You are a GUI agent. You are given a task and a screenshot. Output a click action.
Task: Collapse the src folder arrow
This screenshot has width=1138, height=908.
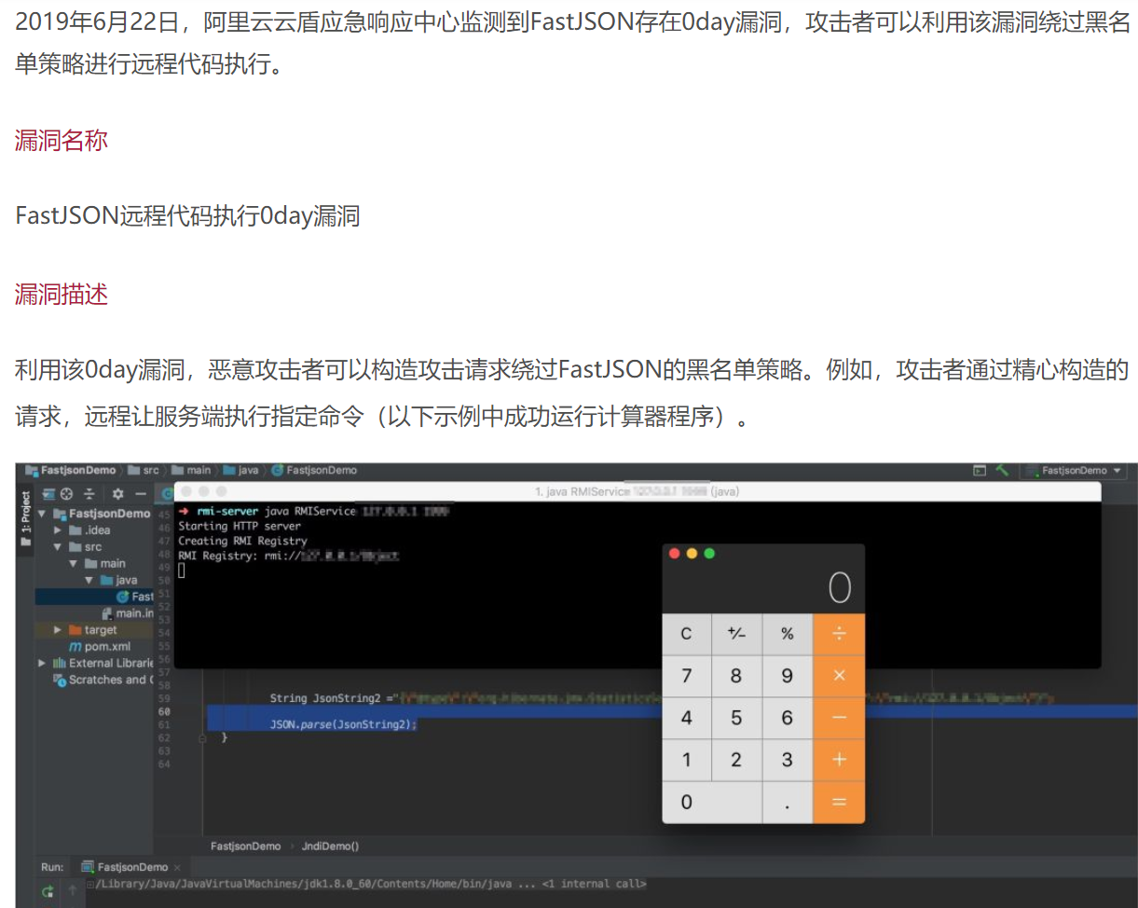click(58, 547)
